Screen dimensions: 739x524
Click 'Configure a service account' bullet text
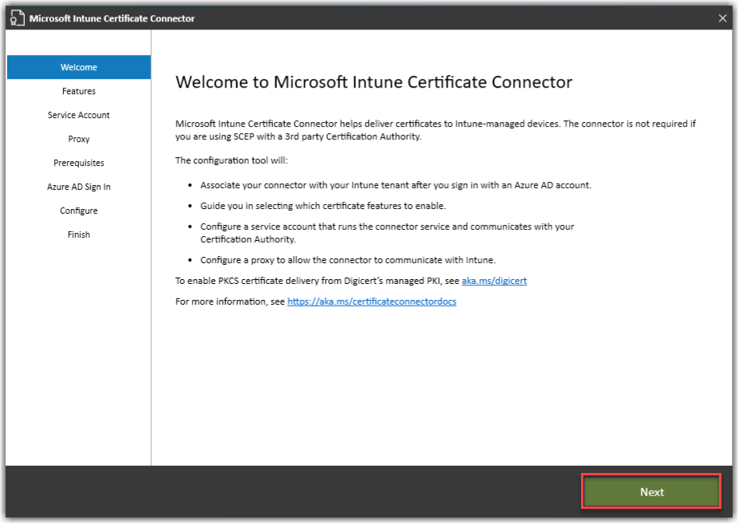click(387, 233)
